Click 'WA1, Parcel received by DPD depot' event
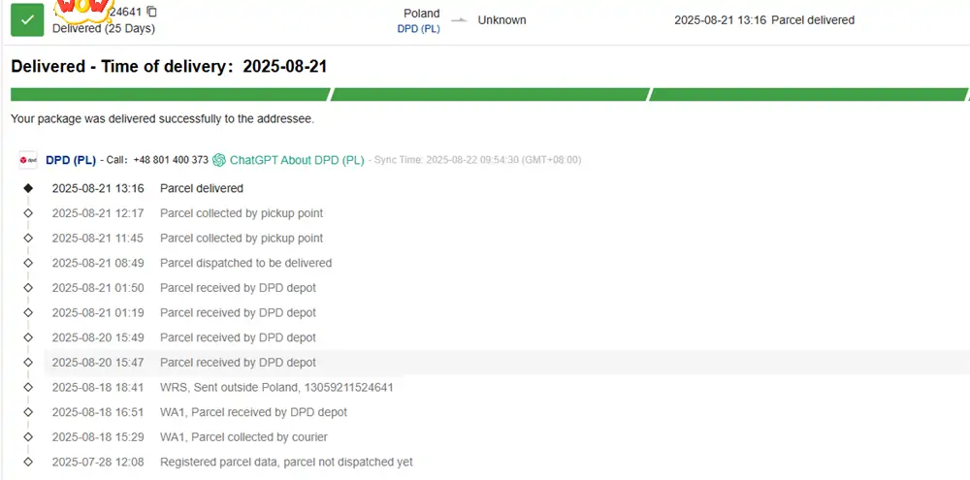 [253, 412]
